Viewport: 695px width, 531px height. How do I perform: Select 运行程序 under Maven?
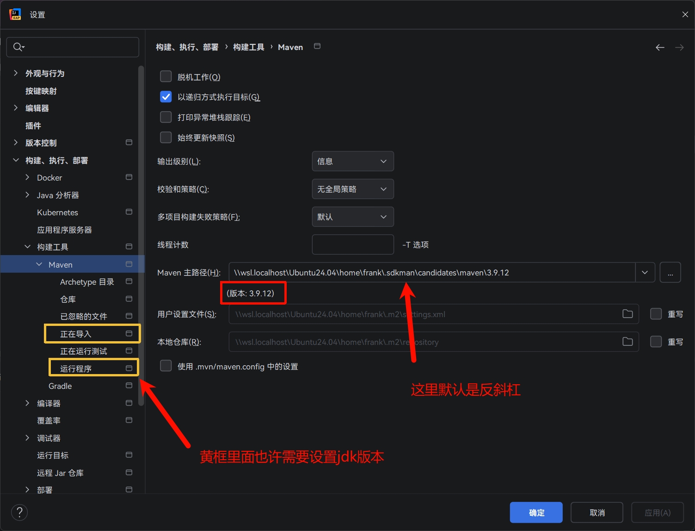tap(76, 369)
